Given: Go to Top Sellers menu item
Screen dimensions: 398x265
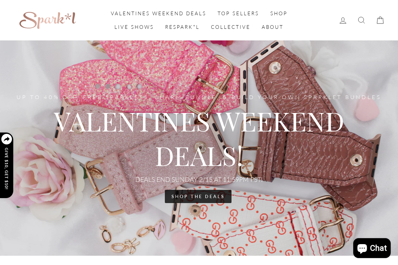Looking at the screenshot, I should point(238,14).
